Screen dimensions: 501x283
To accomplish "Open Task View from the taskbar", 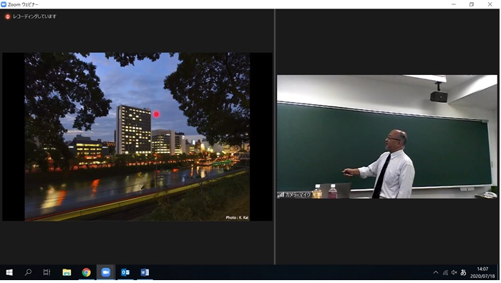I will tap(47, 272).
